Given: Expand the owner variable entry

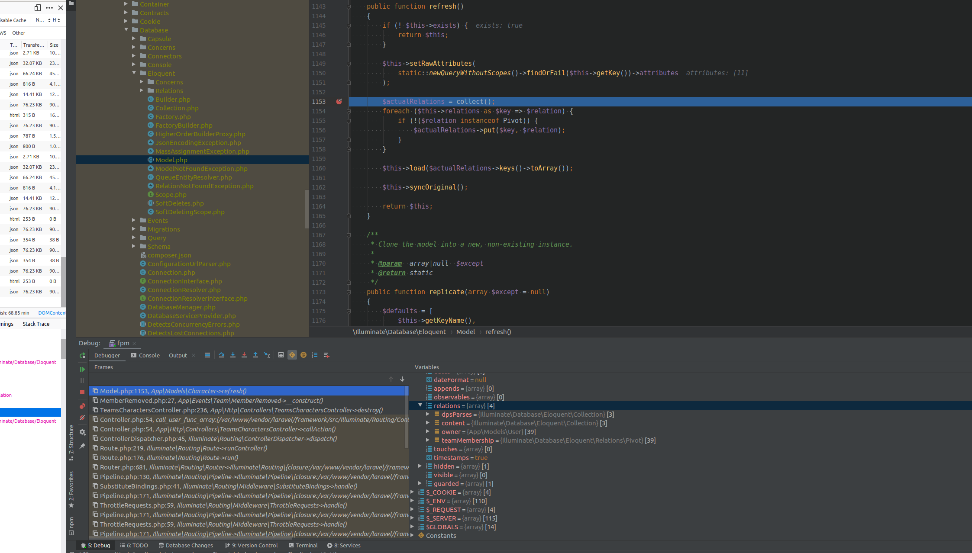Looking at the screenshot, I should click(x=428, y=431).
